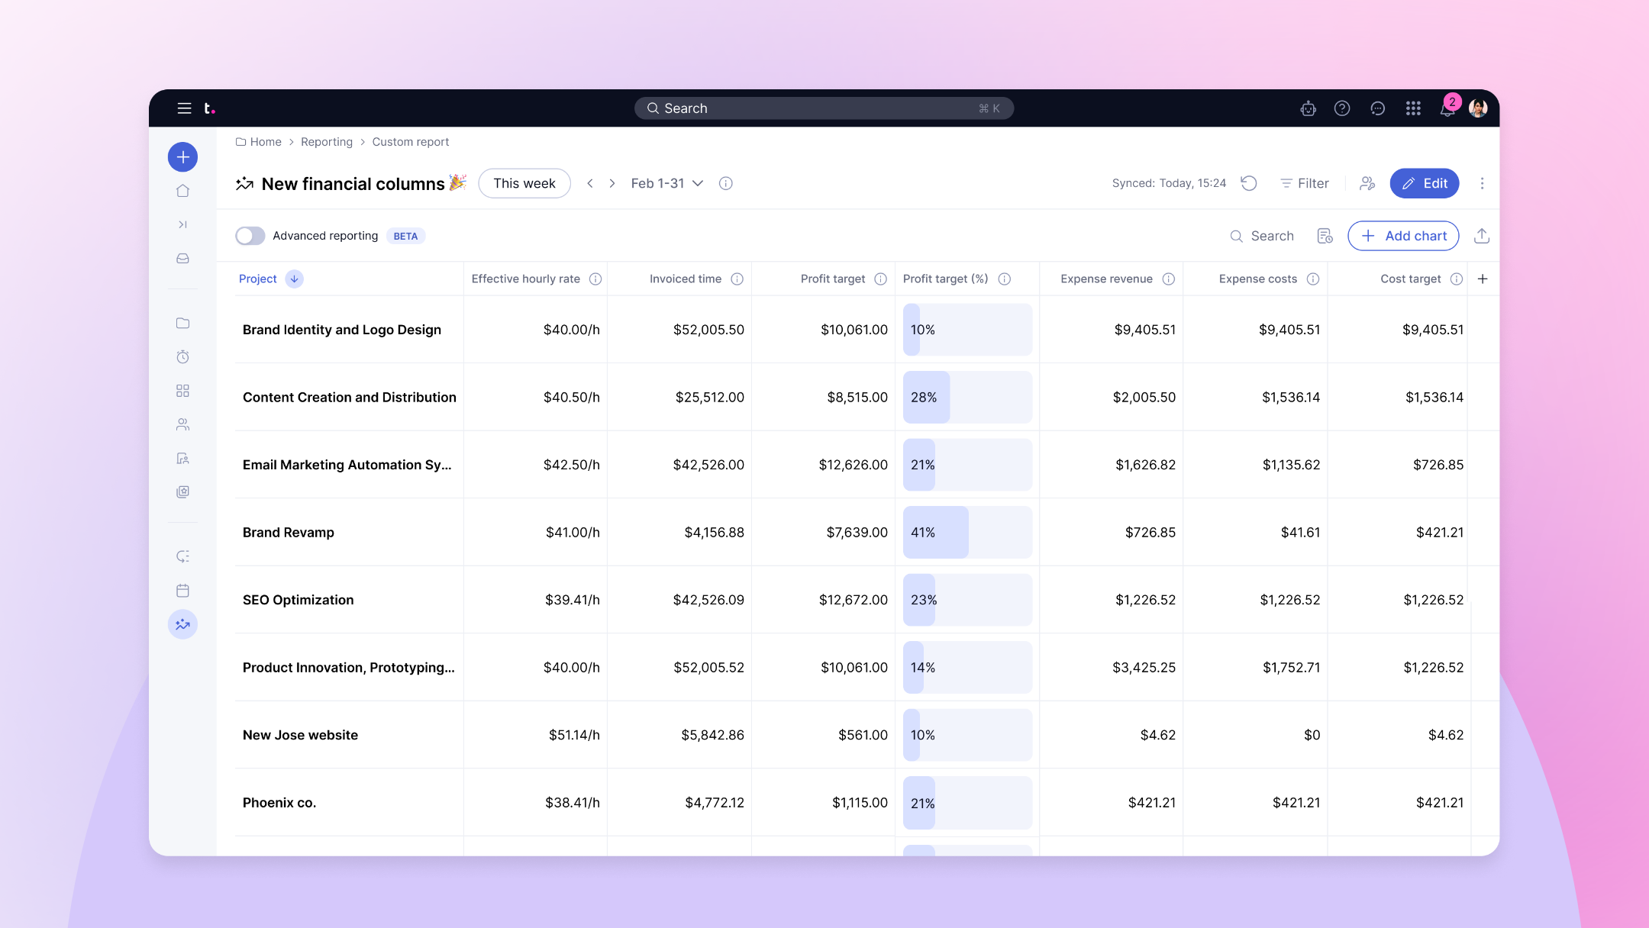
Task: Open the New Jose website project
Action: [300, 735]
